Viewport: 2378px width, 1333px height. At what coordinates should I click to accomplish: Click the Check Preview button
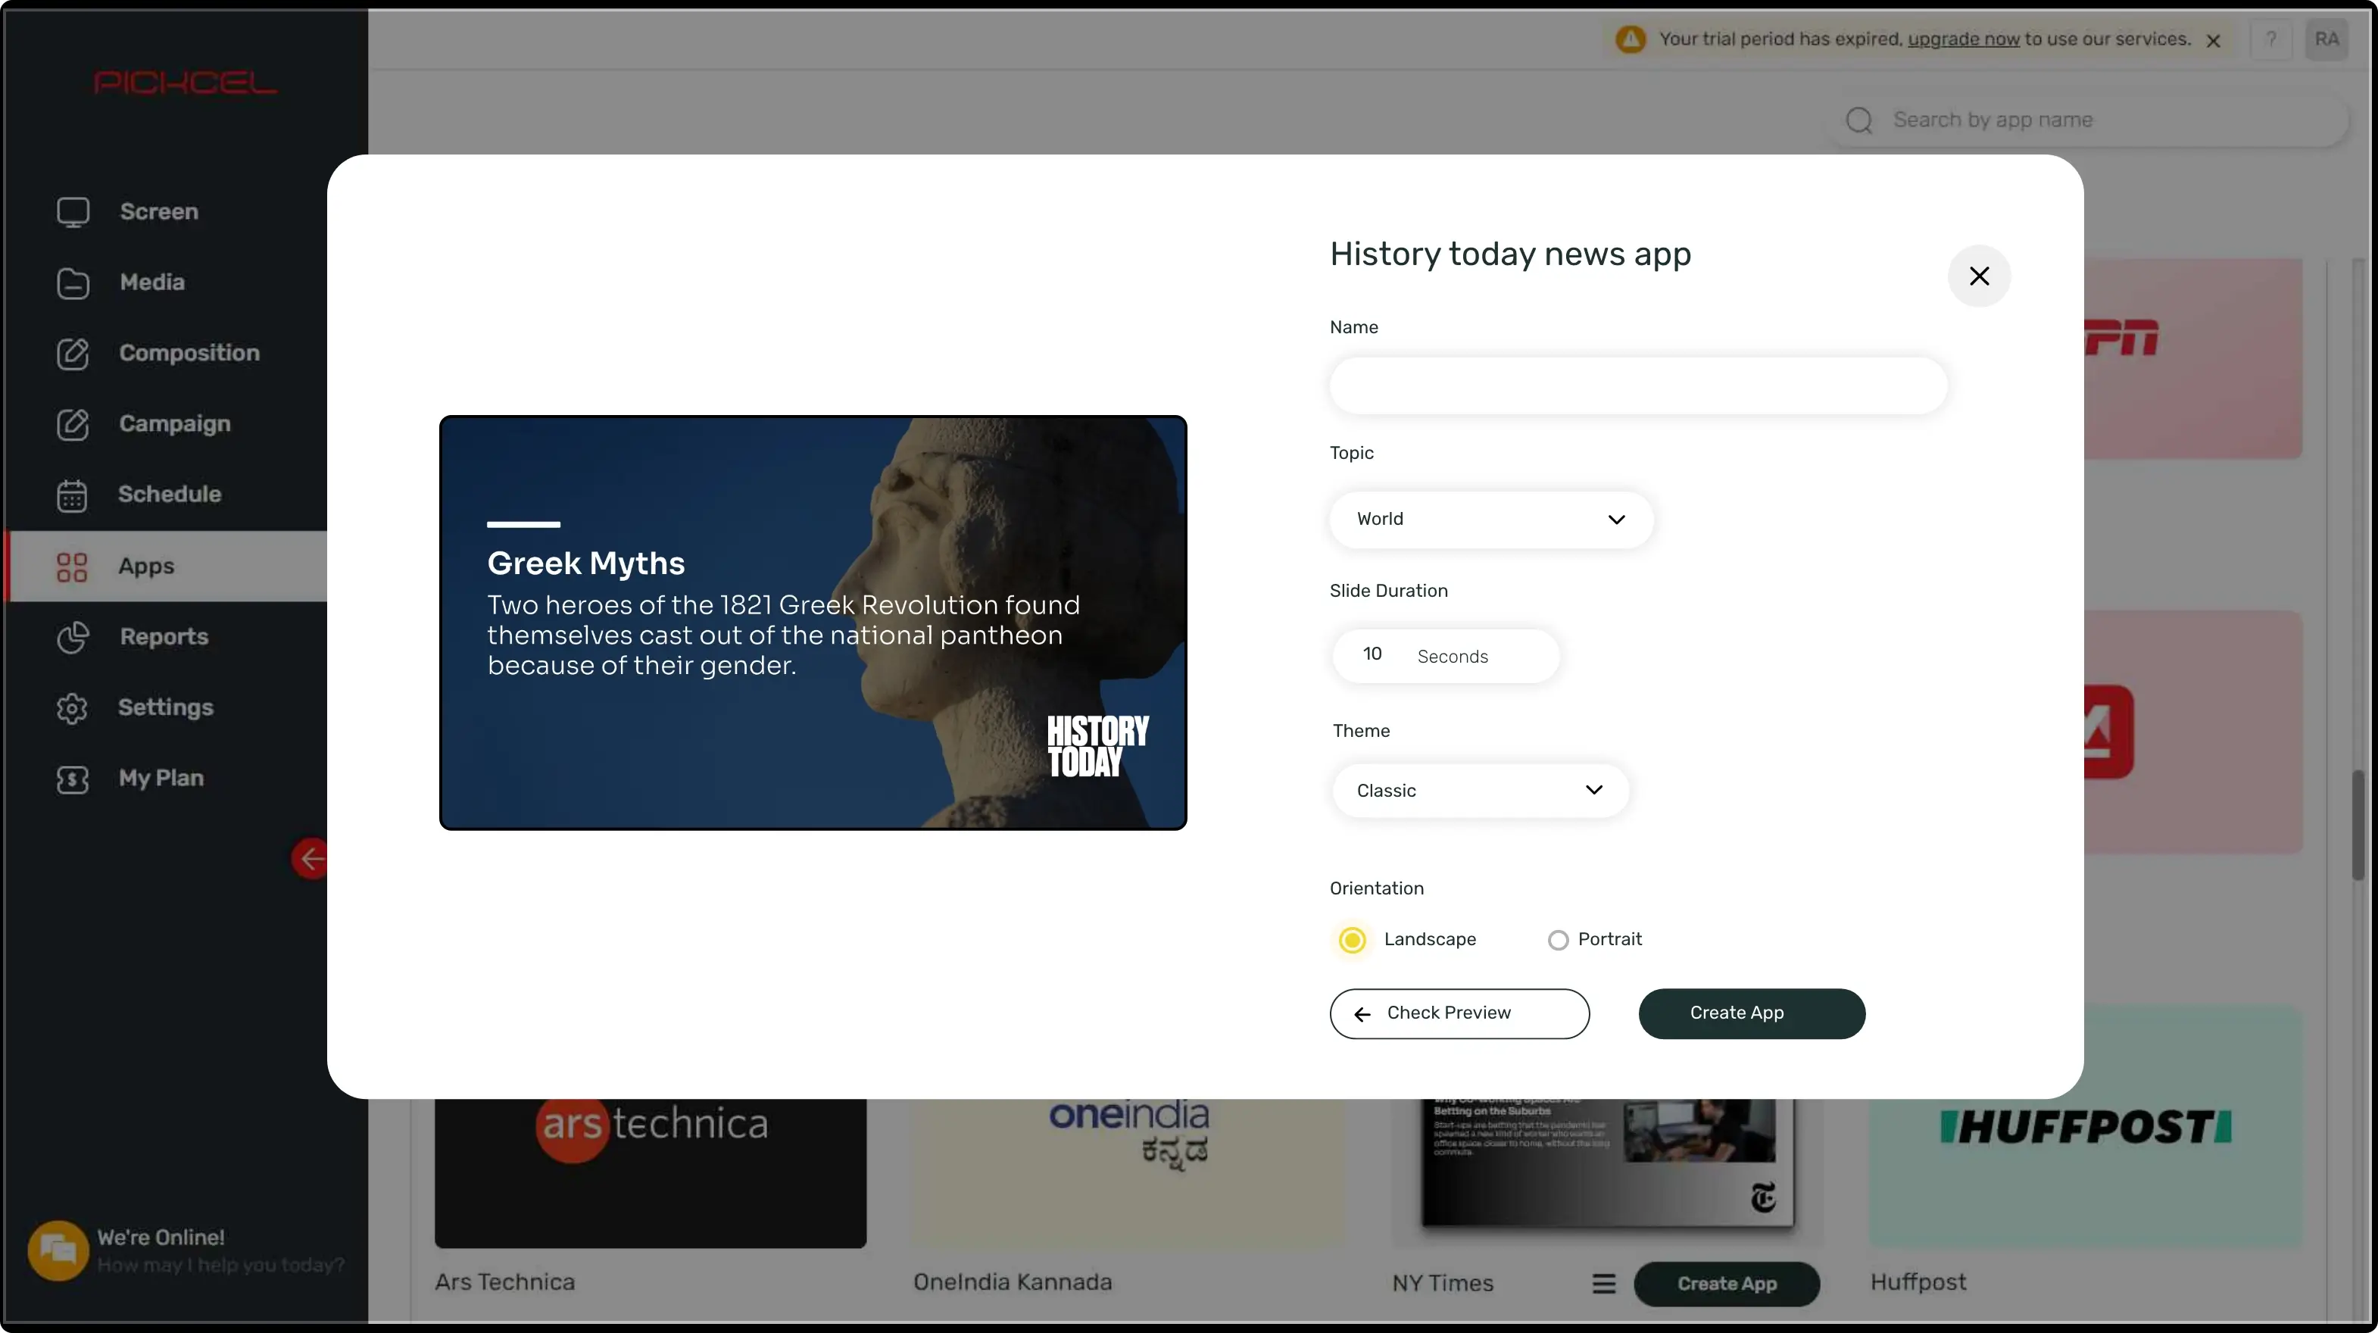(1459, 1013)
